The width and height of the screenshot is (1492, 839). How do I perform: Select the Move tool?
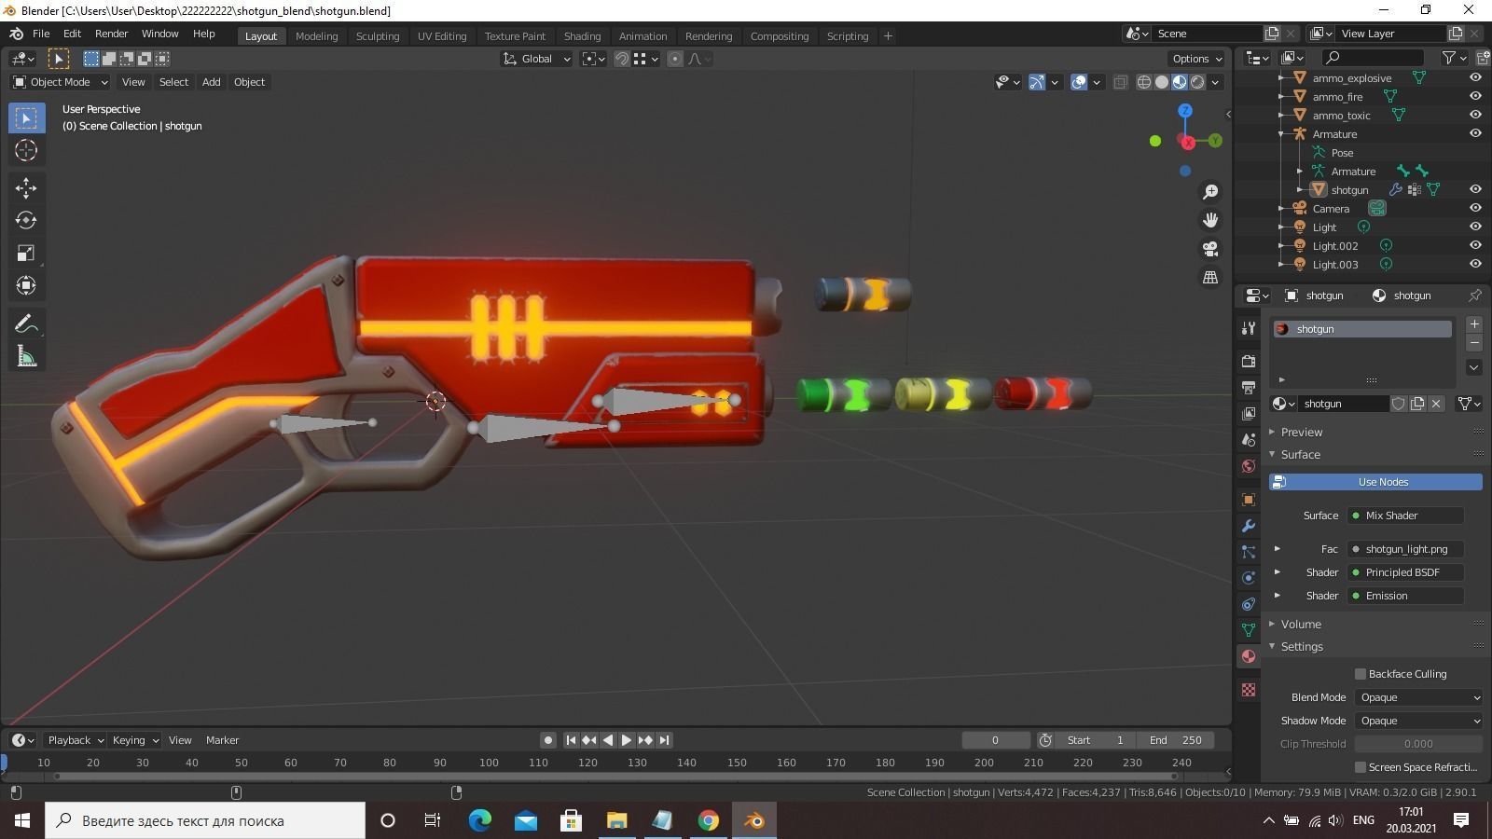click(26, 188)
